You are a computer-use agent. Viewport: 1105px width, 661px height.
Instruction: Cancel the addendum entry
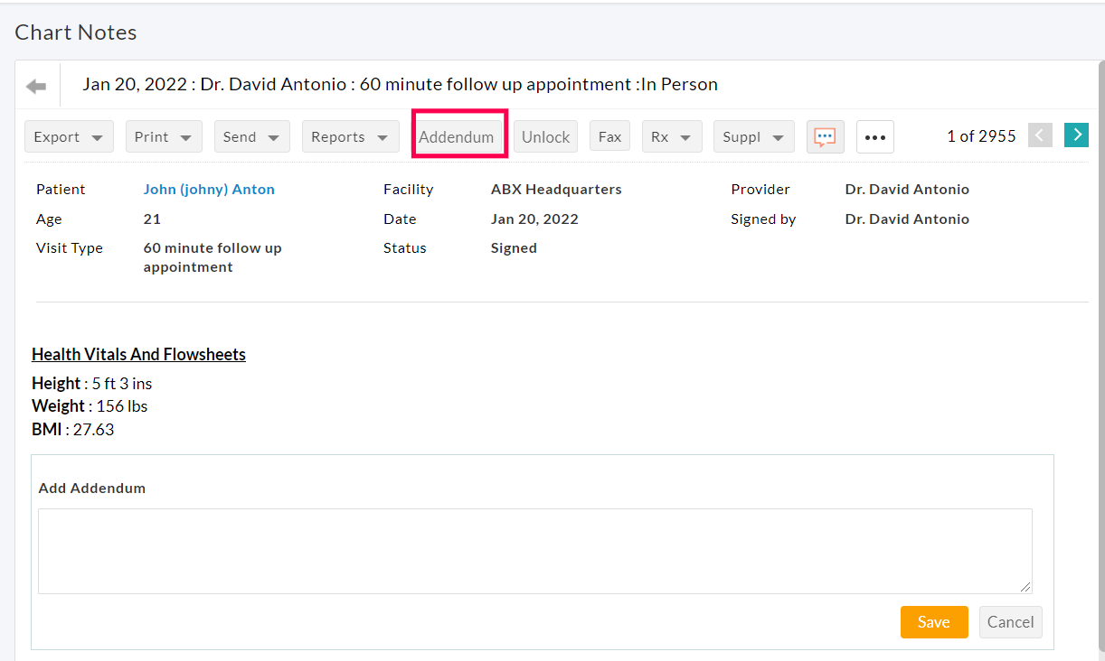pyautogui.click(x=1010, y=622)
